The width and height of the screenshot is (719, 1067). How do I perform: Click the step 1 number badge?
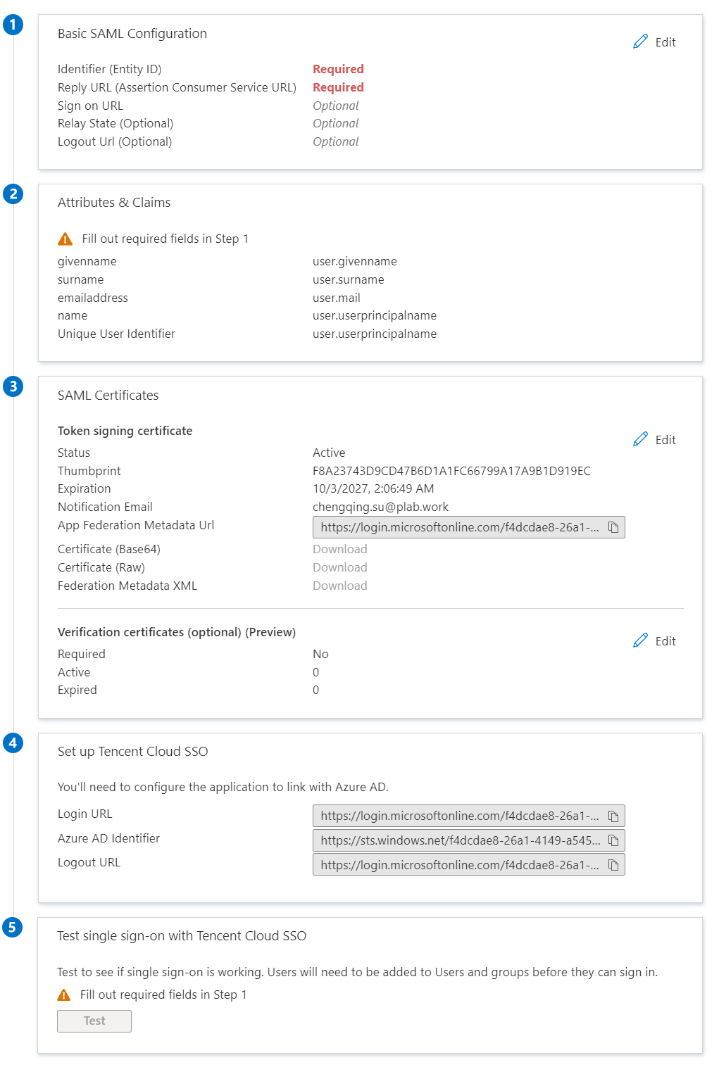point(13,25)
